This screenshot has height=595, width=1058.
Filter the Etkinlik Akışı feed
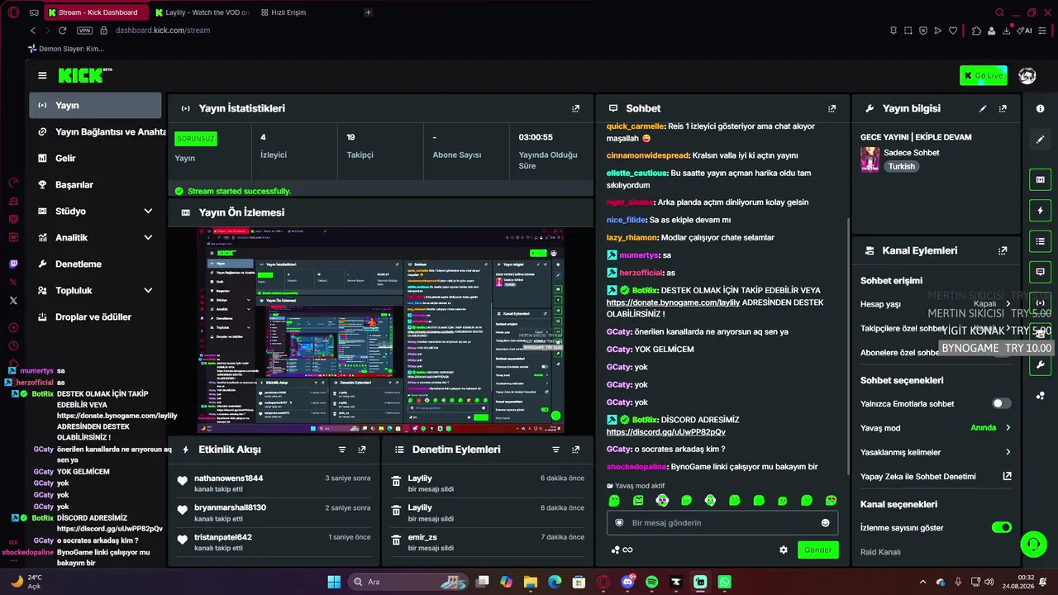[342, 450]
